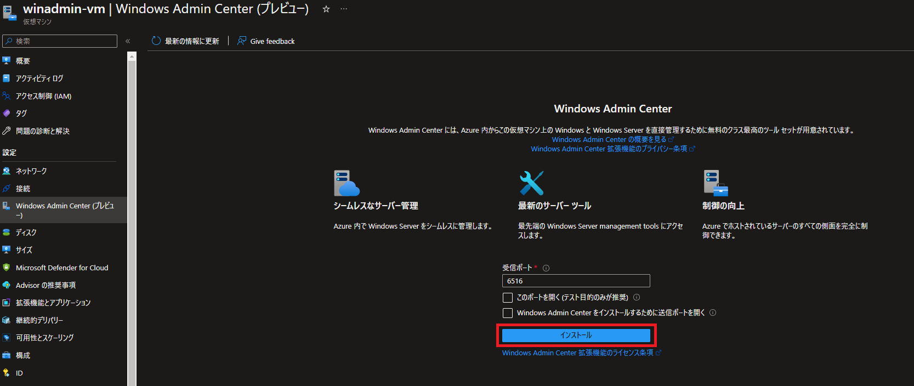Click the Give feedback text
Image resolution: width=914 pixels, height=386 pixels.
click(x=273, y=41)
